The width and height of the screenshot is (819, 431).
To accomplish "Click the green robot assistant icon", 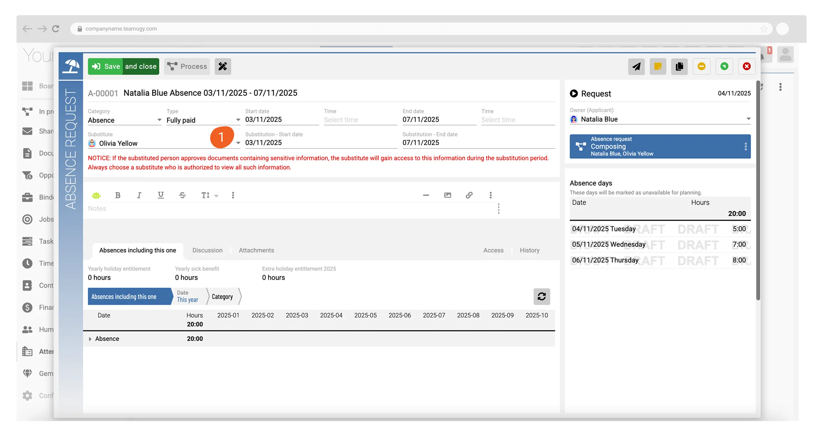I will point(96,195).
